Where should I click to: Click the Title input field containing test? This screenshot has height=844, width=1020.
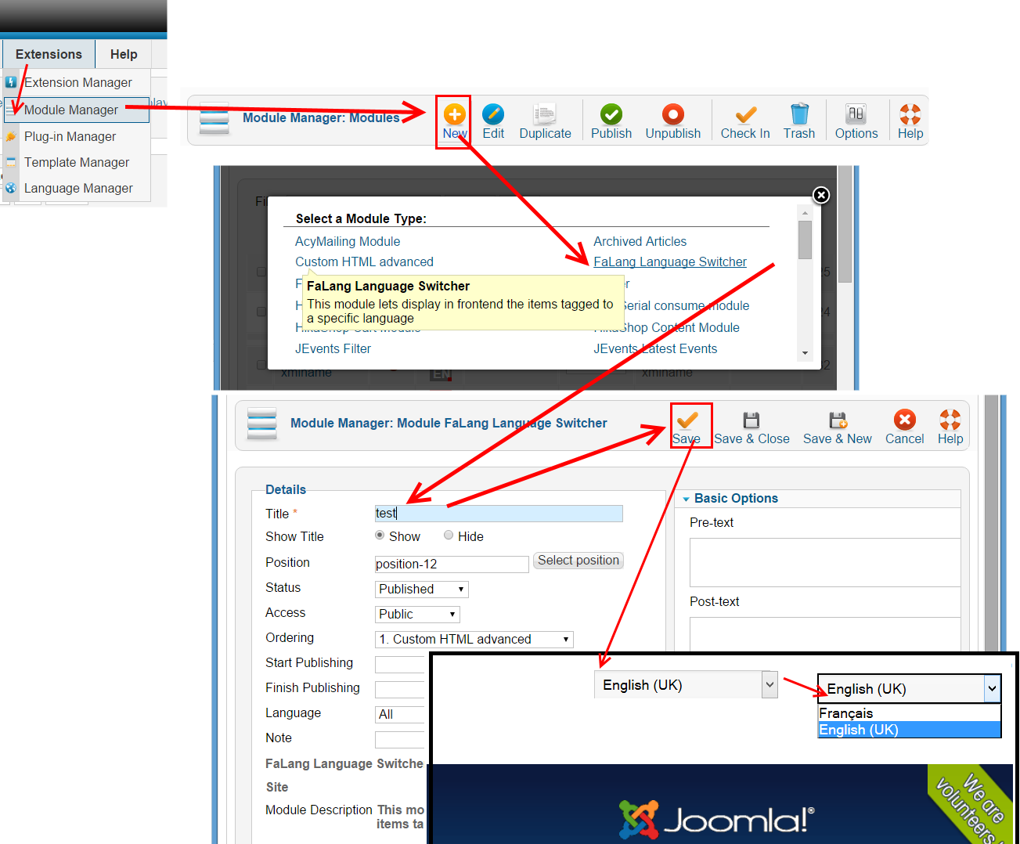click(x=499, y=514)
